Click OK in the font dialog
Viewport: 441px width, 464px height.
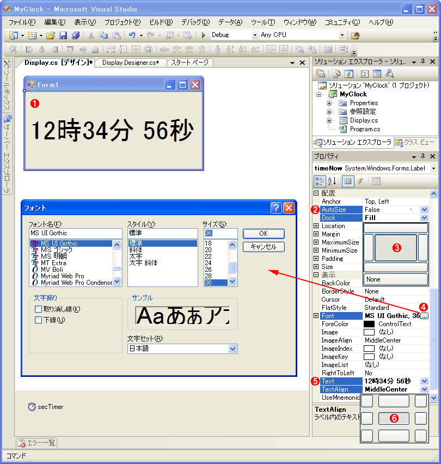(264, 234)
